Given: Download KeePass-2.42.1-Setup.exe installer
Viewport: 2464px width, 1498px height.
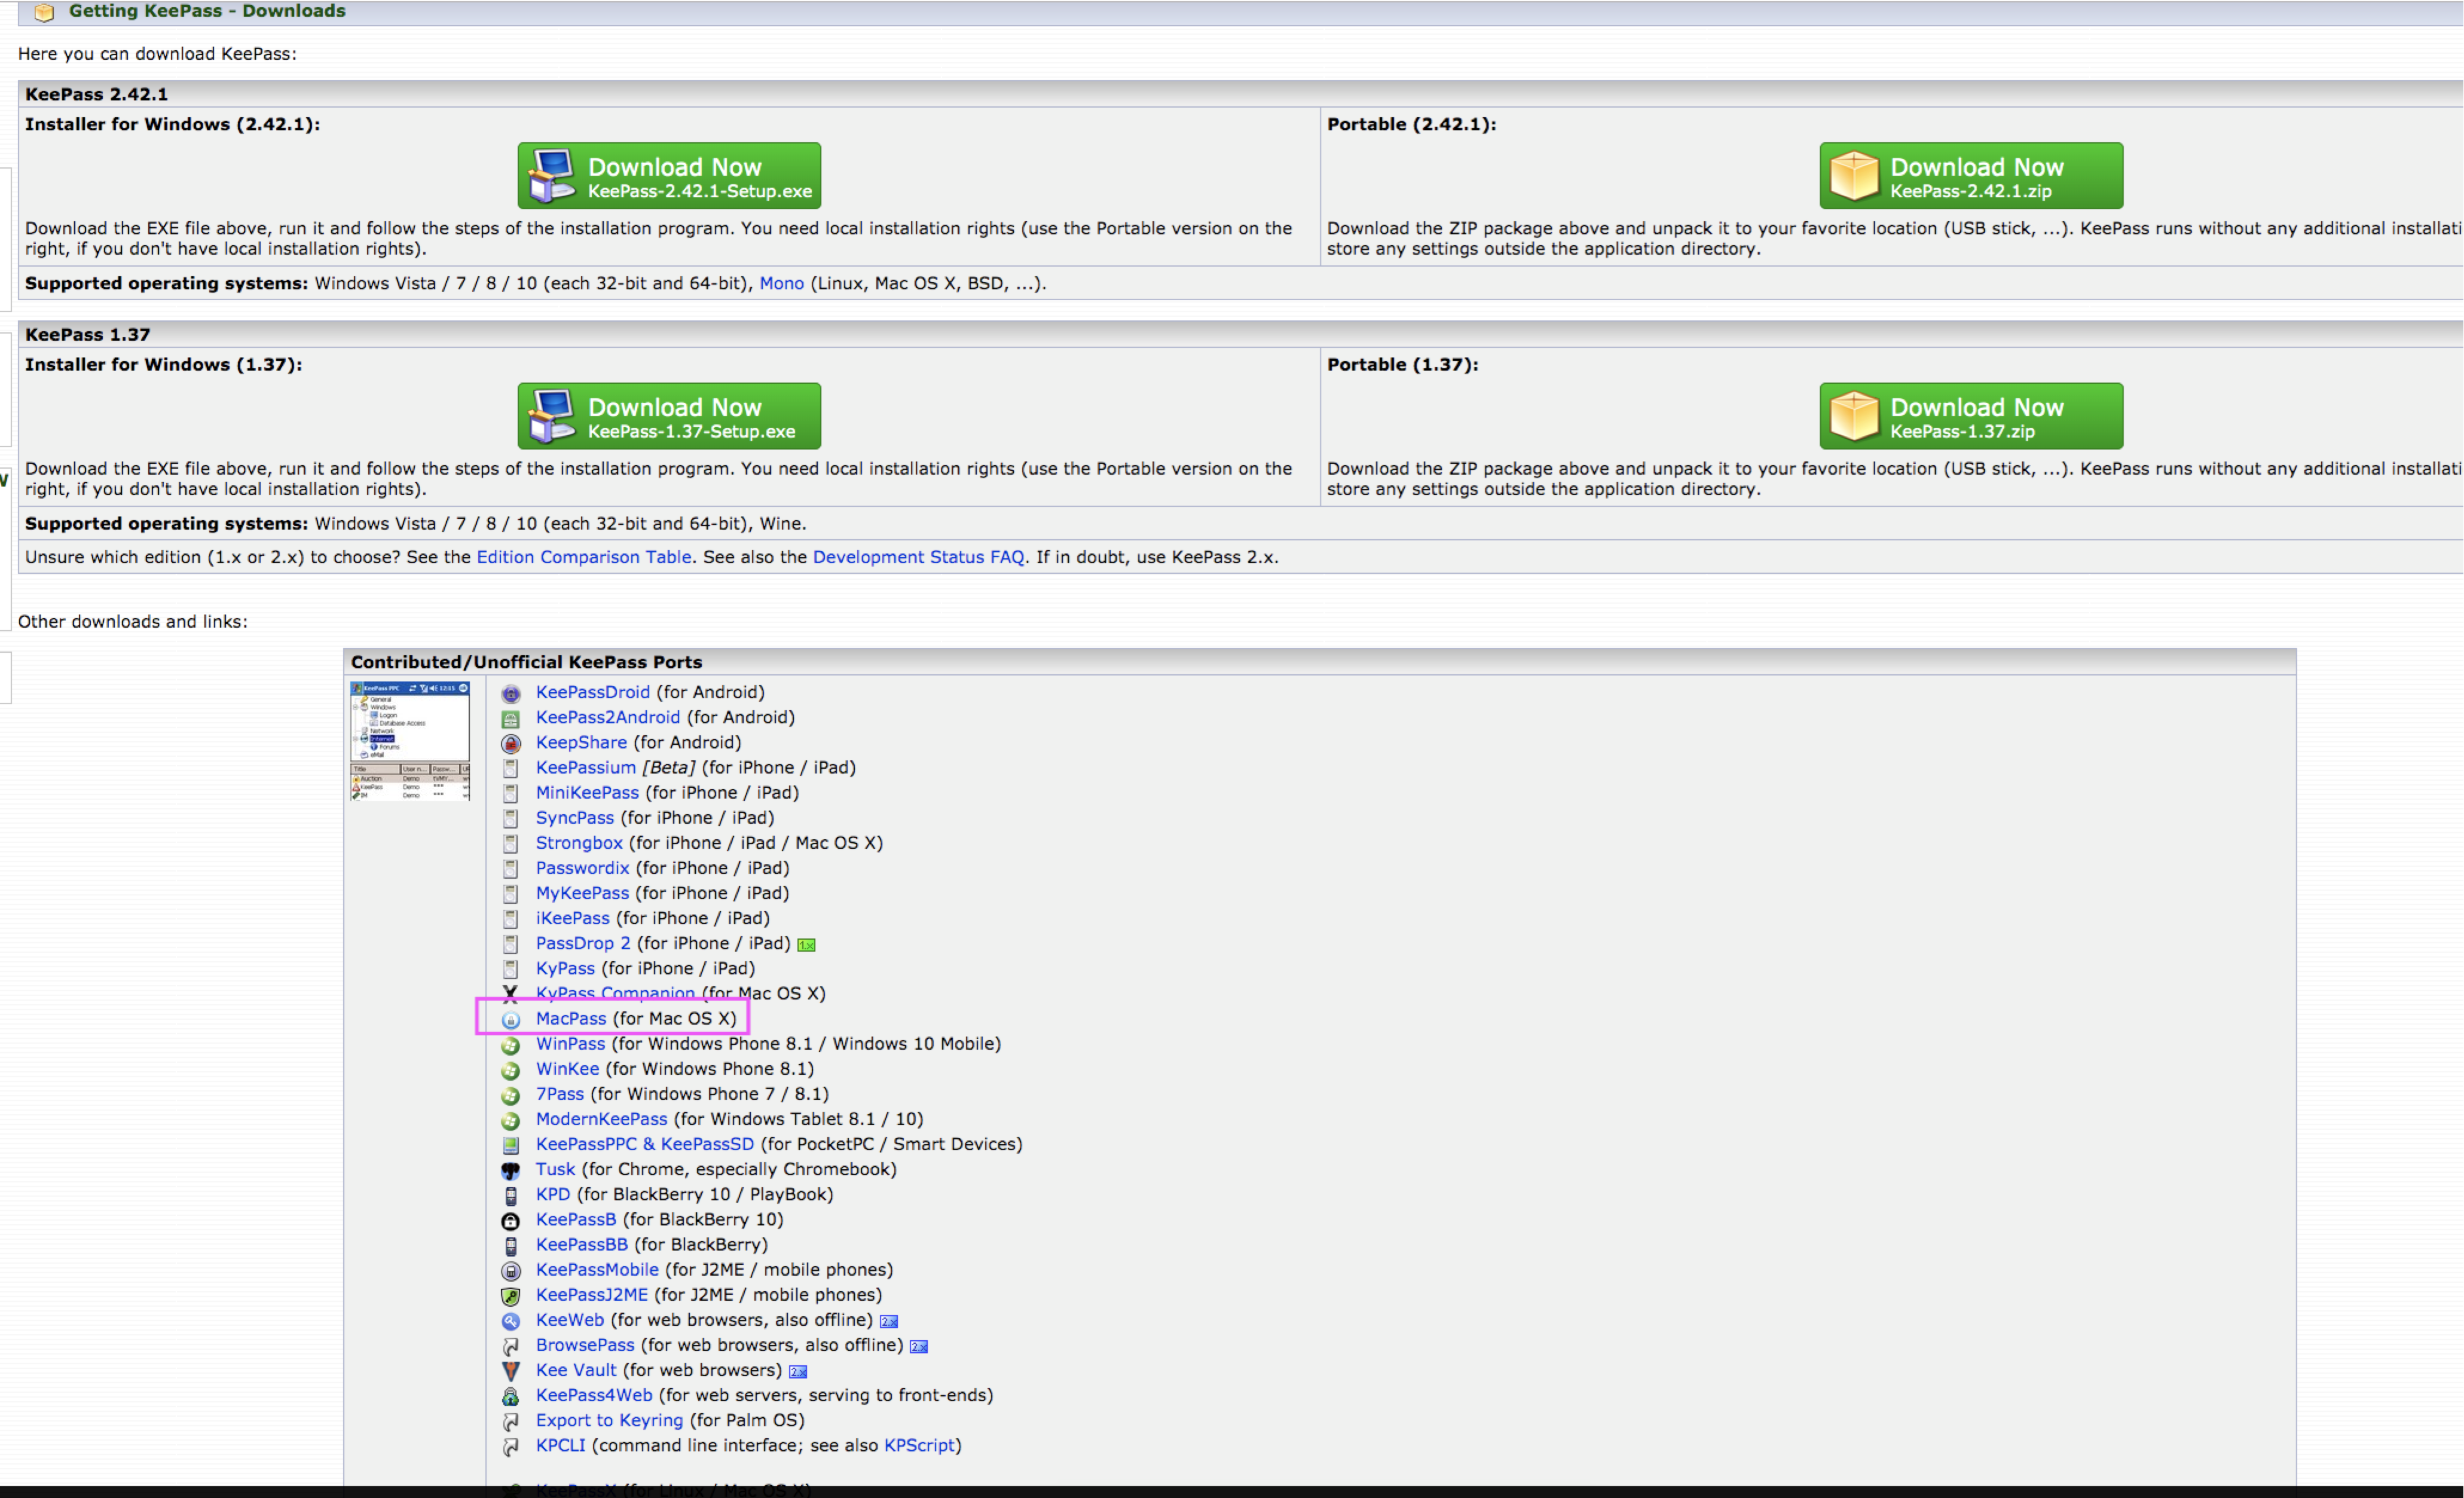Looking at the screenshot, I should [669, 176].
